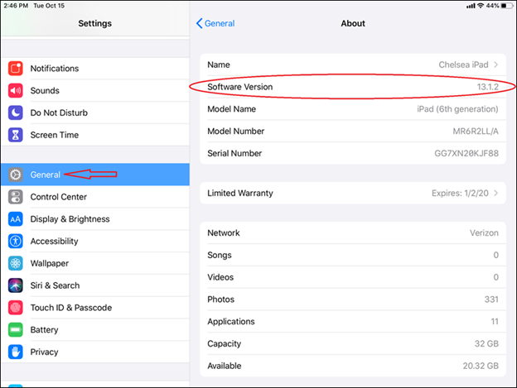
Task: Go back using the General chevron
Action: click(199, 23)
